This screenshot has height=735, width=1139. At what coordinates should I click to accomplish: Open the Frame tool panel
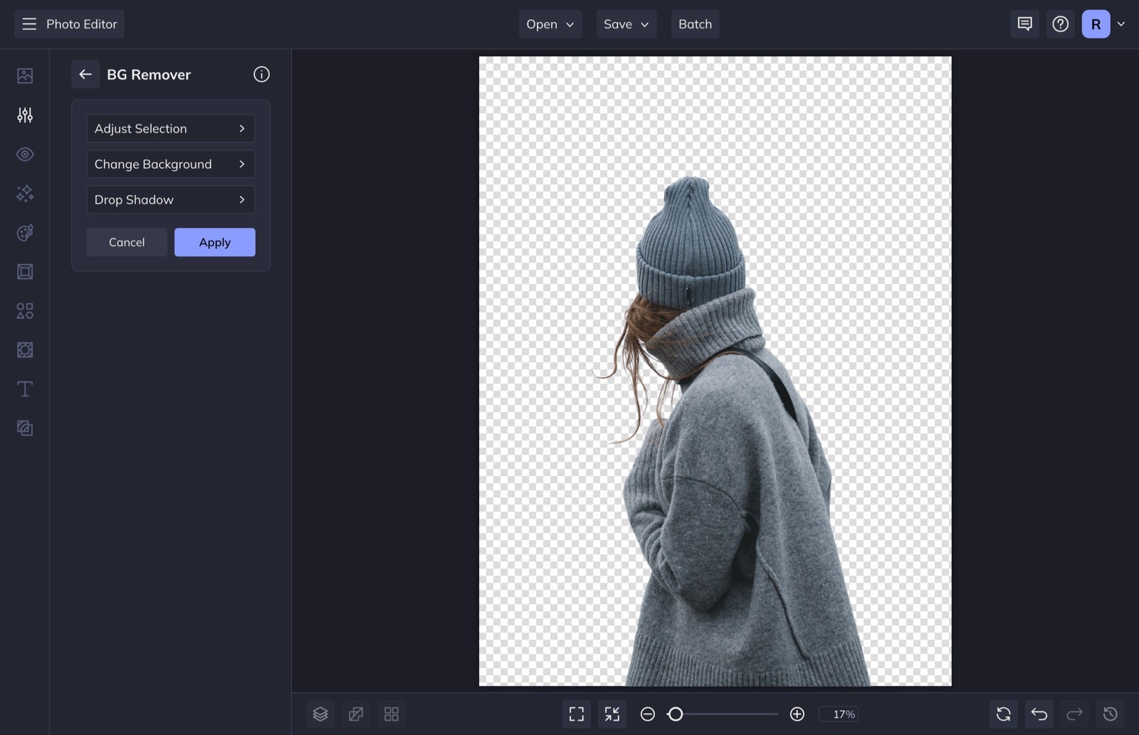tap(24, 271)
